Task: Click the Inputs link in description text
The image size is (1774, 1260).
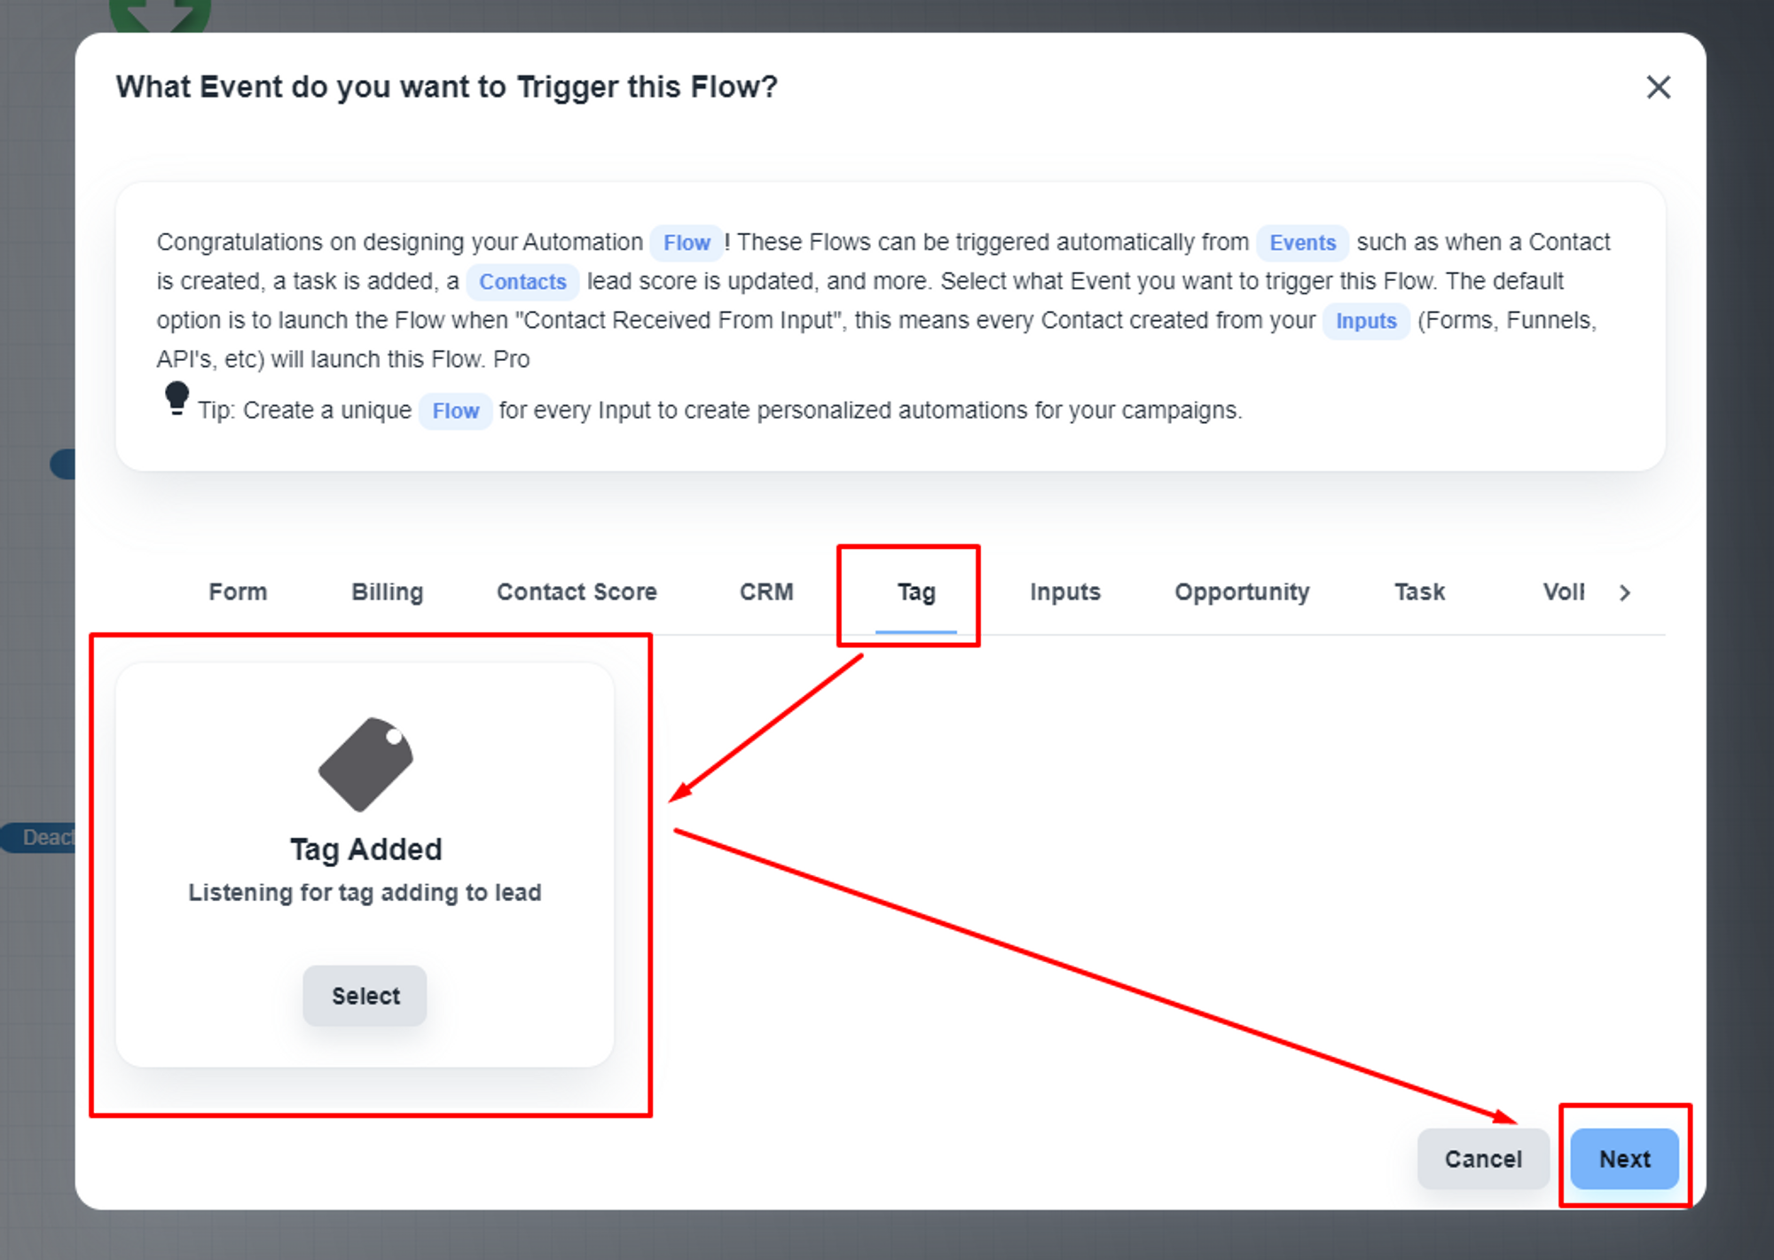Action: pyautogui.click(x=1365, y=320)
